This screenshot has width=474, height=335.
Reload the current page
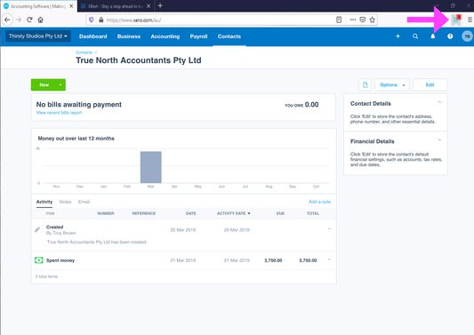pos(29,20)
